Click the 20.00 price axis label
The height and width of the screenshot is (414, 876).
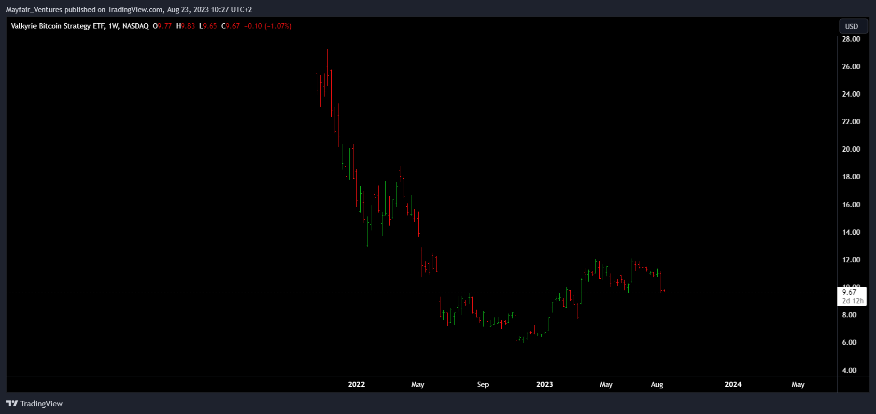point(851,149)
